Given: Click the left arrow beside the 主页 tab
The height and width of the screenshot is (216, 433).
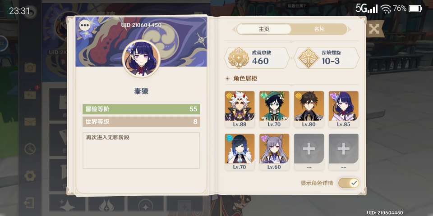Looking at the screenshot, I should (x=234, y=29).
